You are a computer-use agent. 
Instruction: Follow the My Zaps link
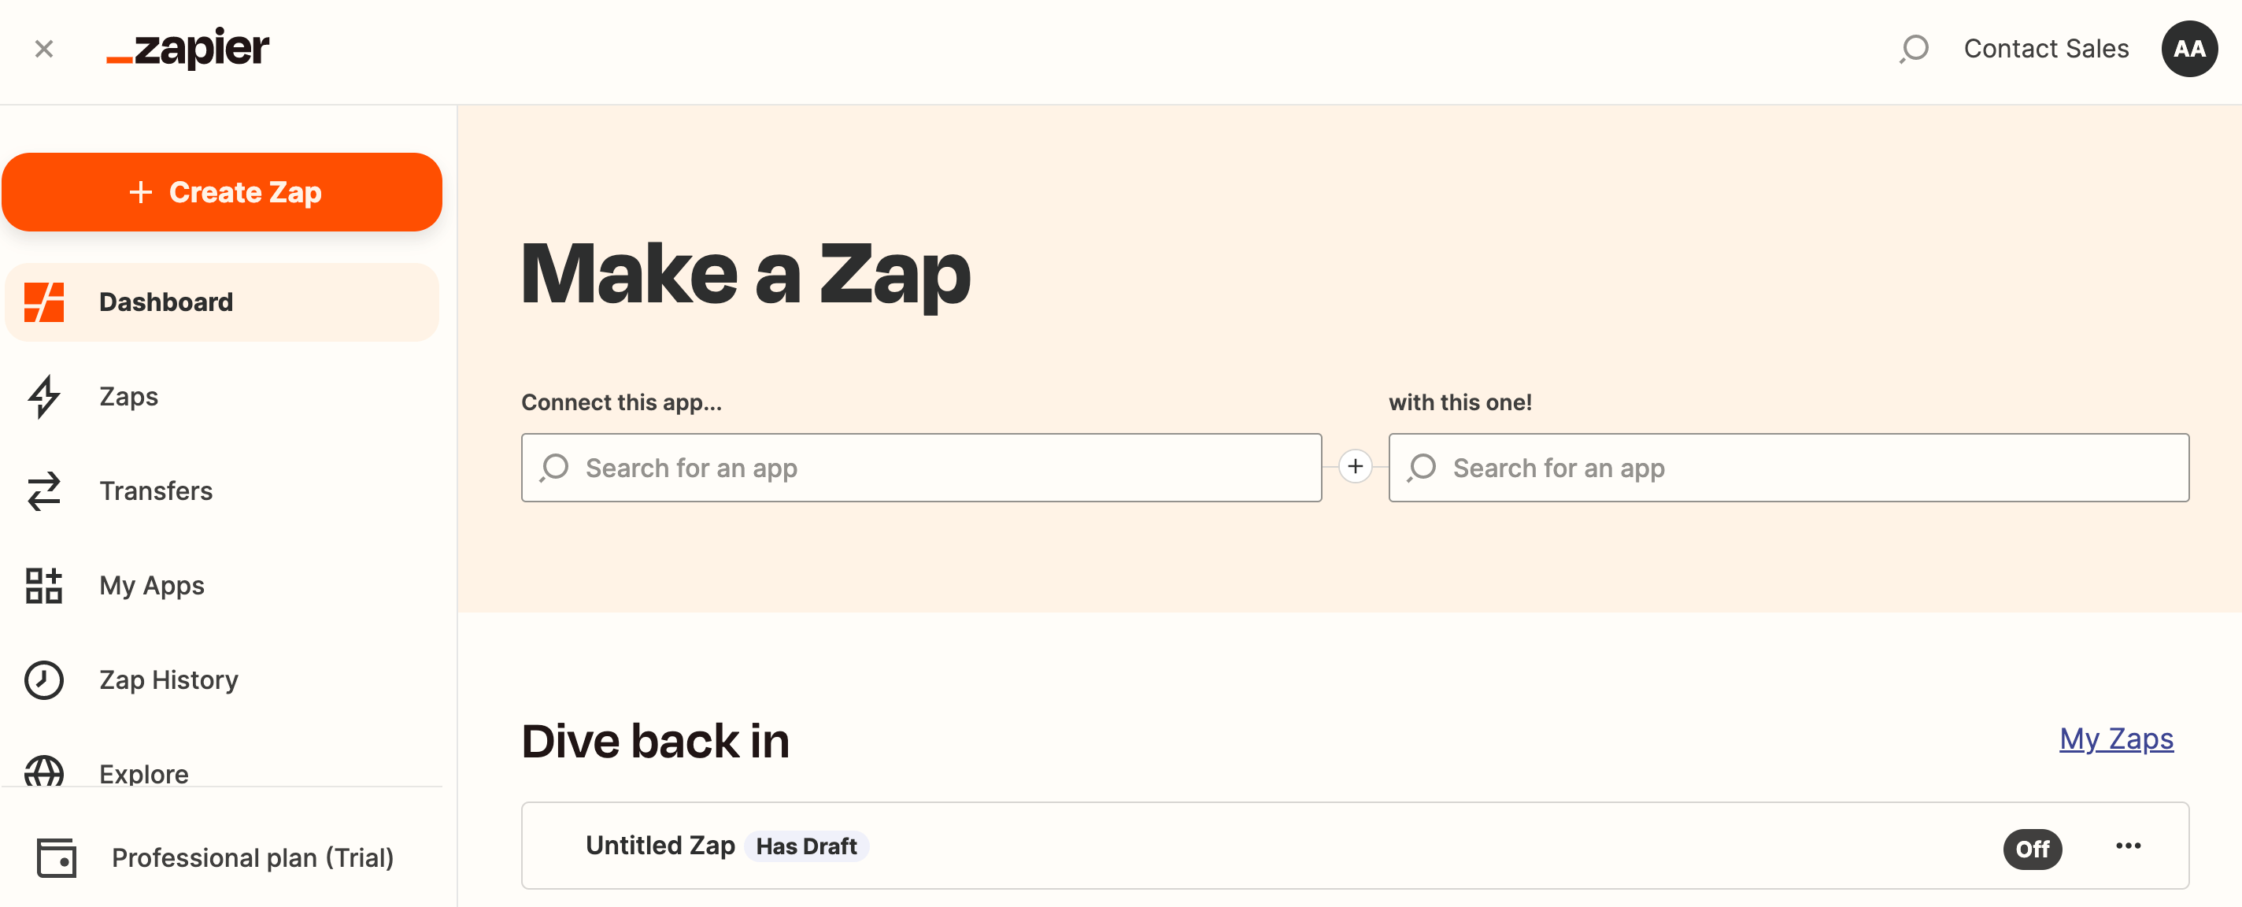(x=2115, y=739)
